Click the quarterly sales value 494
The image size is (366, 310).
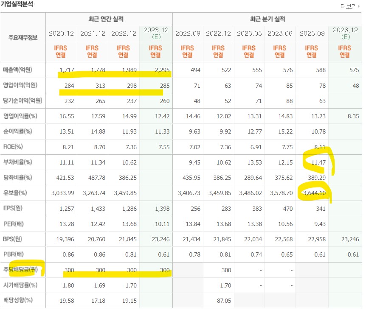(x=195, y=70)
